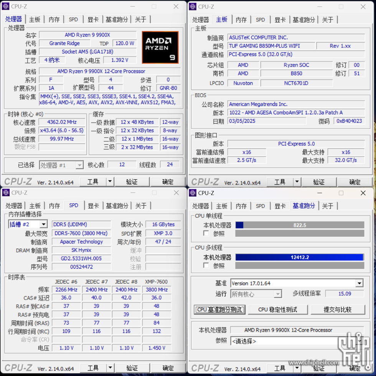Open the 插槽 #2 memory slot dropdown
Viewport: 376px width, 376px height.
[43, 224]
